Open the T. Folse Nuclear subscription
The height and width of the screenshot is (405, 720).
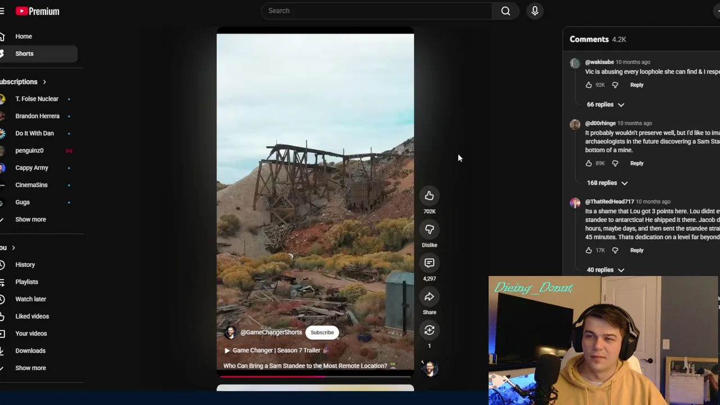37,99
